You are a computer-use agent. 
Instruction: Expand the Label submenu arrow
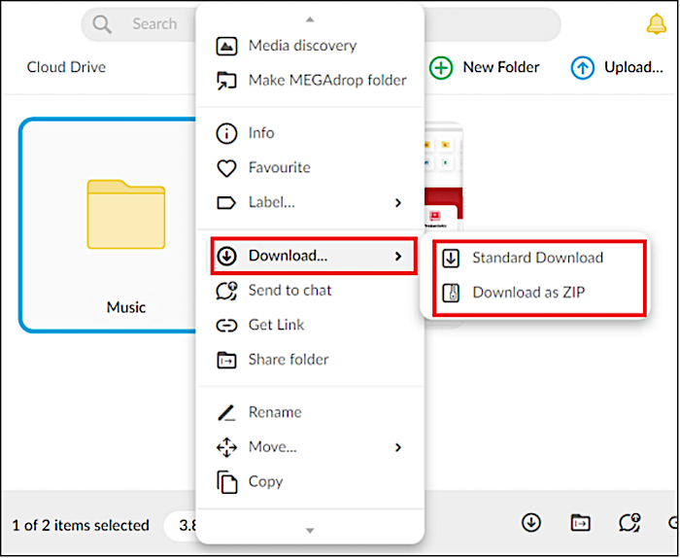[x=397, y=203]
